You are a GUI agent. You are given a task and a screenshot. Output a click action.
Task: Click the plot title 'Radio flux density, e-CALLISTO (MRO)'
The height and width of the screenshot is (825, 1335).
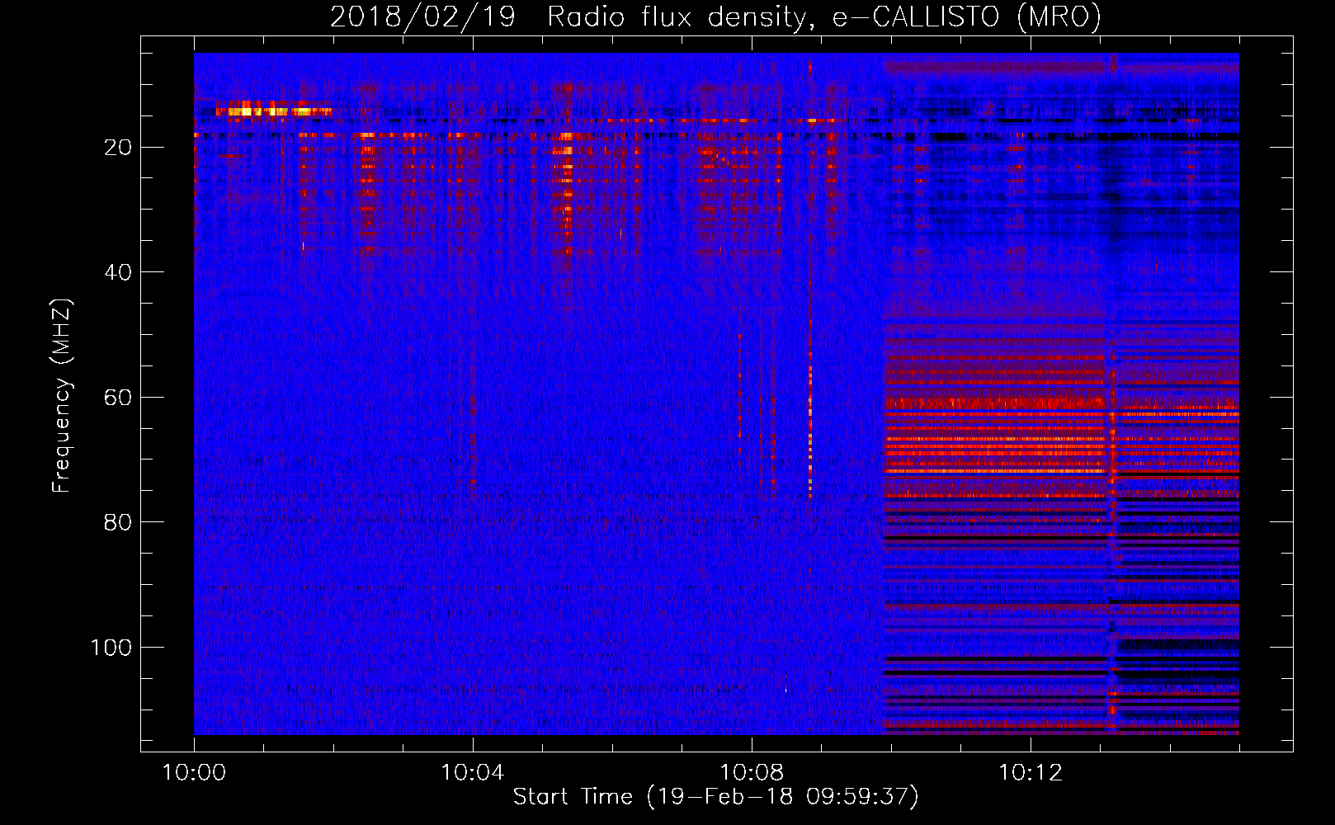[x=823, y=17]
